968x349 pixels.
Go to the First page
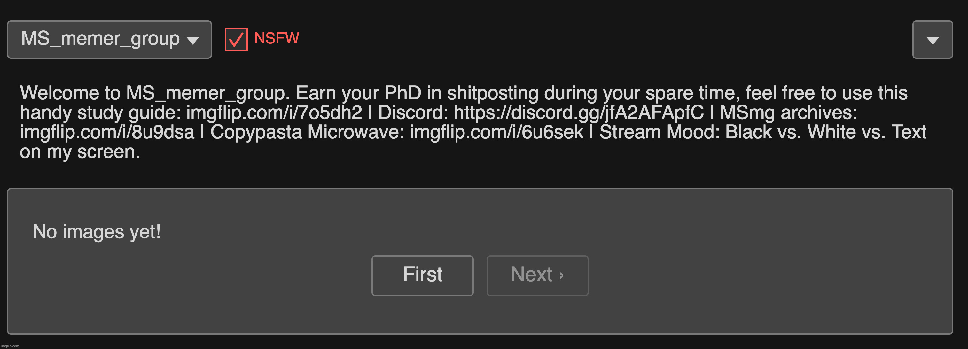pos(422,276)
